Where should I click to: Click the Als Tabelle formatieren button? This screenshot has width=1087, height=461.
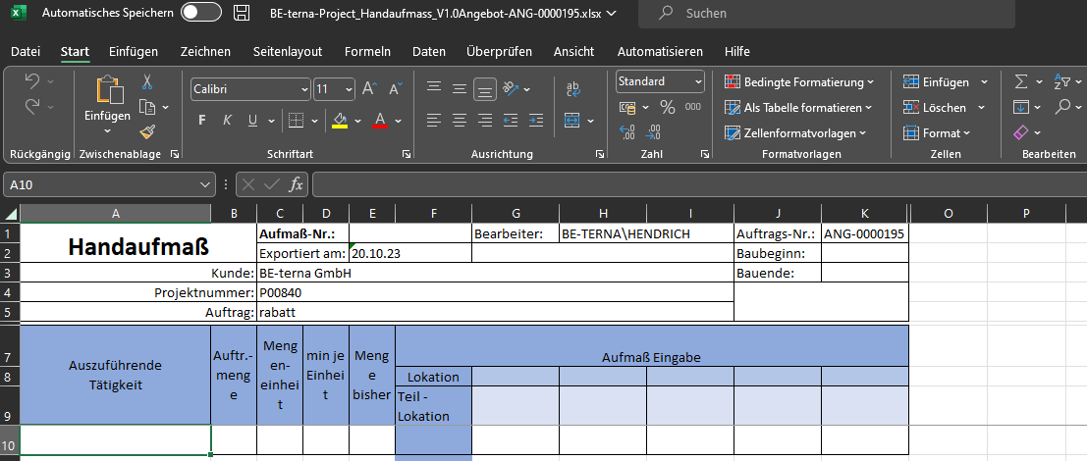798,108
